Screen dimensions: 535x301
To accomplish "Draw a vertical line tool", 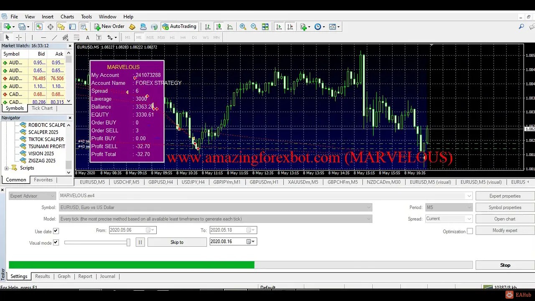I will point(32,38).
